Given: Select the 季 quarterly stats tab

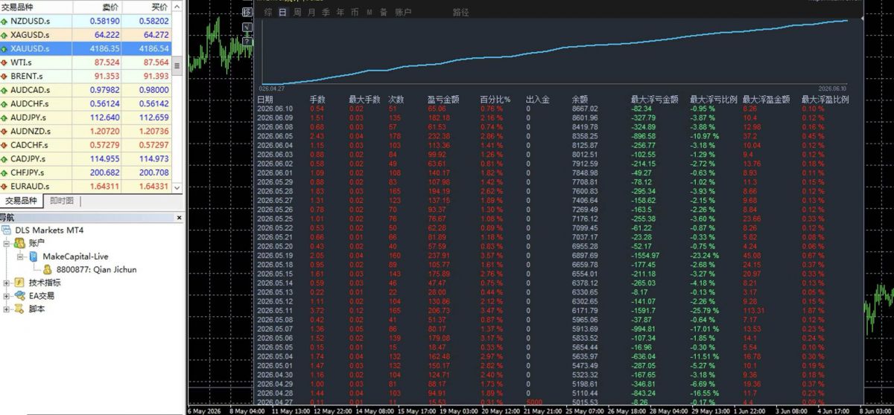Looking at the screenshot, I should pyautogui.click(x=326, y=13).
